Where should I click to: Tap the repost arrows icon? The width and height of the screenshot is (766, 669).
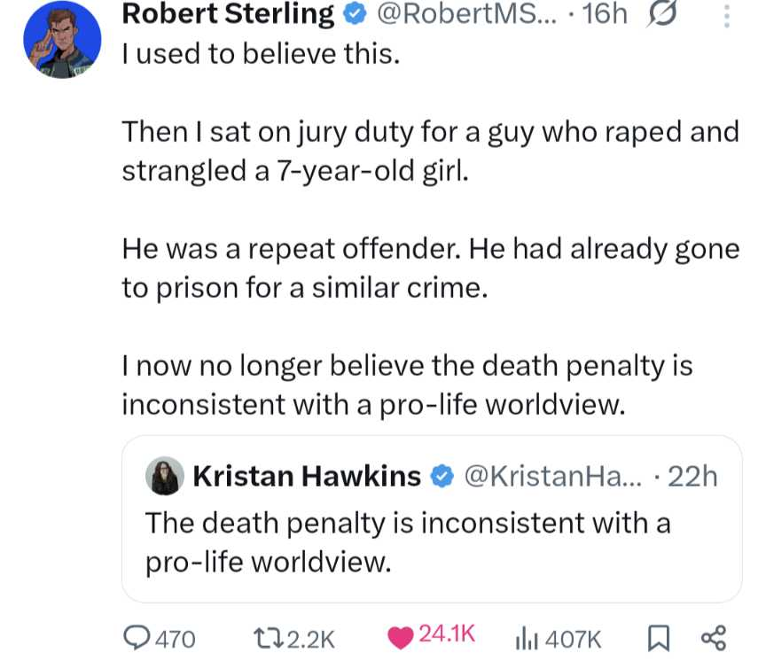[x=265, y=635]
